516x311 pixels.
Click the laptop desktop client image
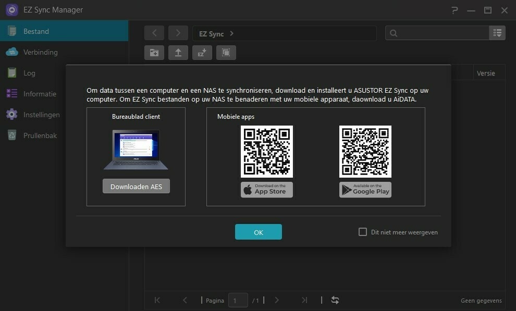pyautogui.click(x=136, y=150)
